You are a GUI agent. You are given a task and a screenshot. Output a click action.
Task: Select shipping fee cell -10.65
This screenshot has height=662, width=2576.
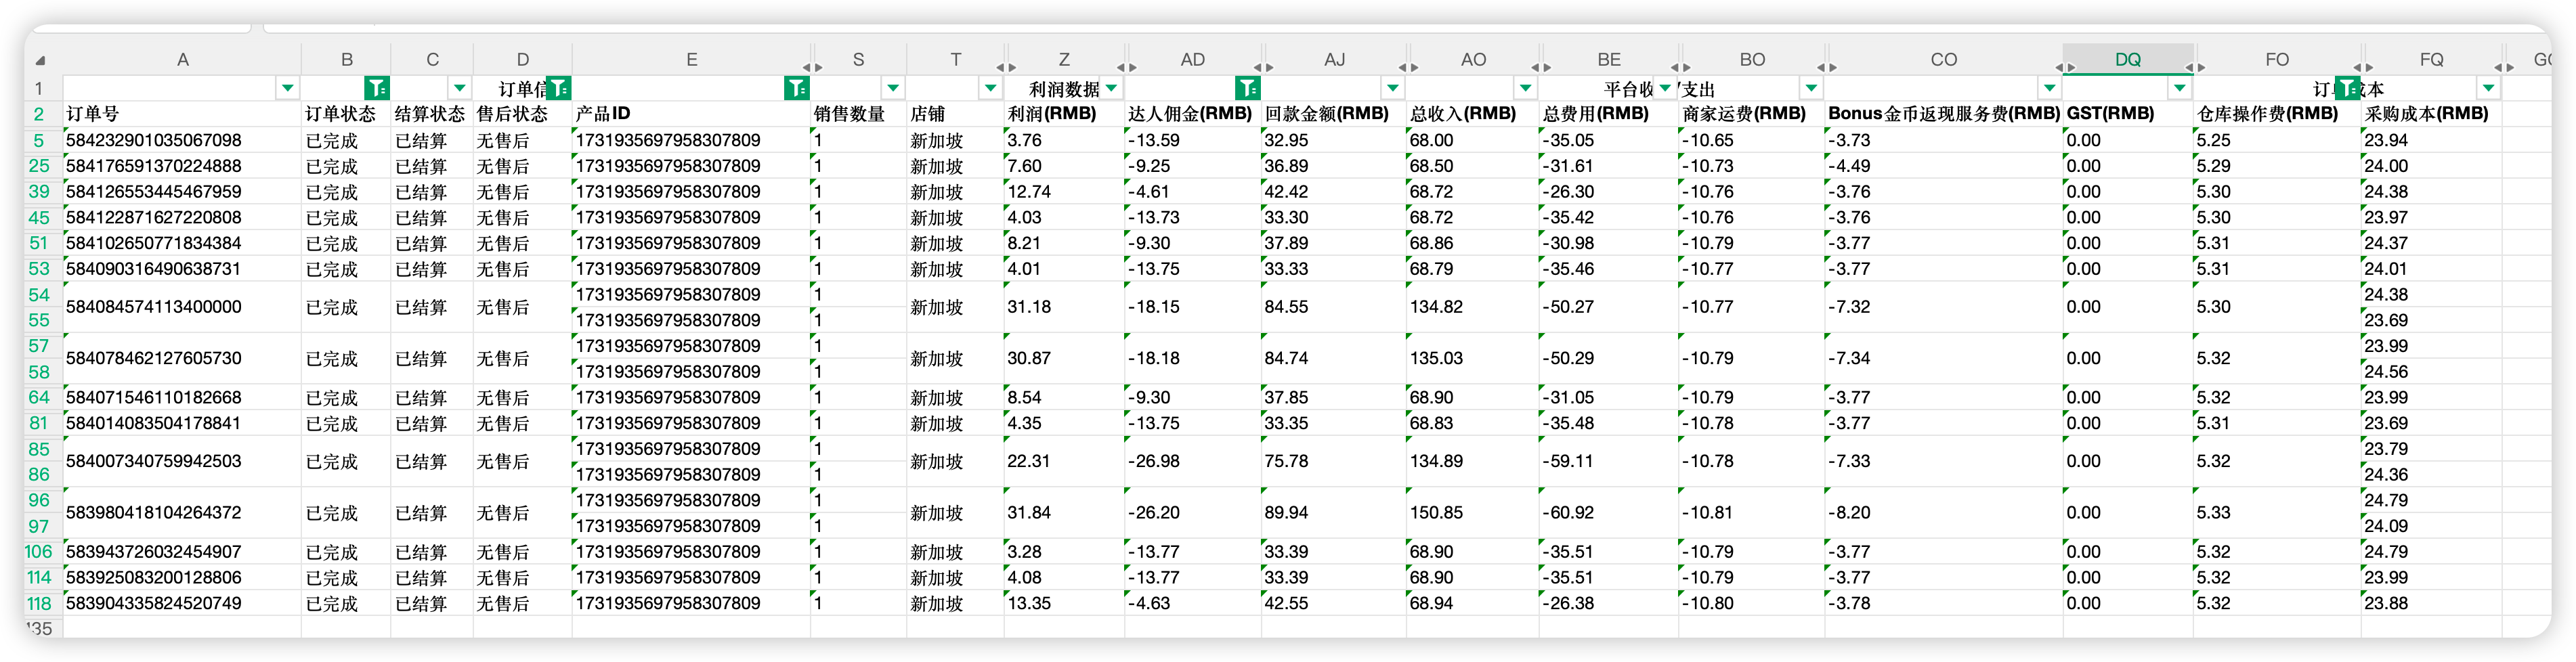point(1752,140)
